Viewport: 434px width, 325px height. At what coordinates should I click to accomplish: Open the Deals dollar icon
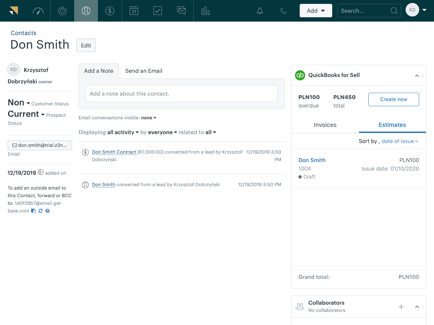click(110, 11)
